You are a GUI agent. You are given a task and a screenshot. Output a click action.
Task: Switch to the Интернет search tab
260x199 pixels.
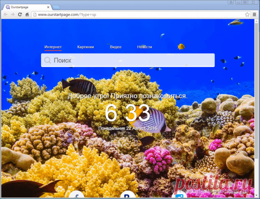click(x=53, y=47)
